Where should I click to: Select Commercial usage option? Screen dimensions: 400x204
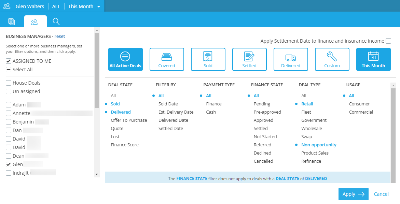(361, 112)
